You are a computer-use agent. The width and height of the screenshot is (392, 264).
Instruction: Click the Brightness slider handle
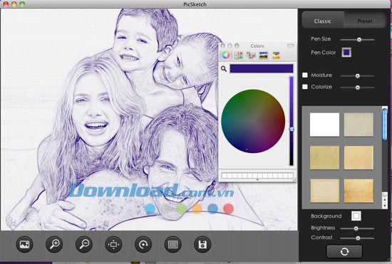coord(356,228)
